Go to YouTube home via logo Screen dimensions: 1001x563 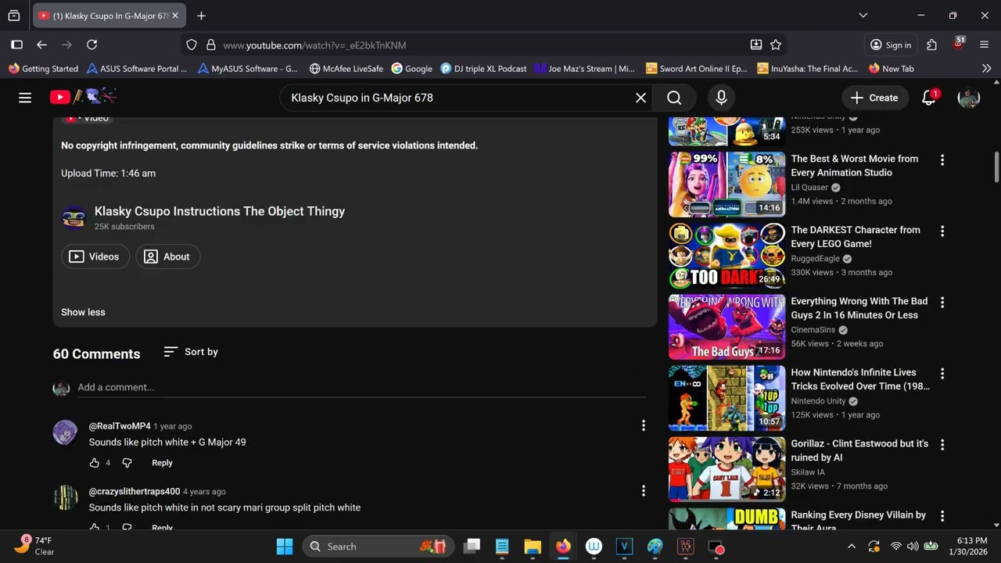click(x=83, y=97)
